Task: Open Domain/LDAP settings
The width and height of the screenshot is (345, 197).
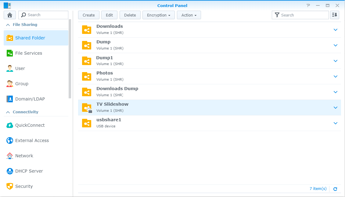Action: point(29,99)
